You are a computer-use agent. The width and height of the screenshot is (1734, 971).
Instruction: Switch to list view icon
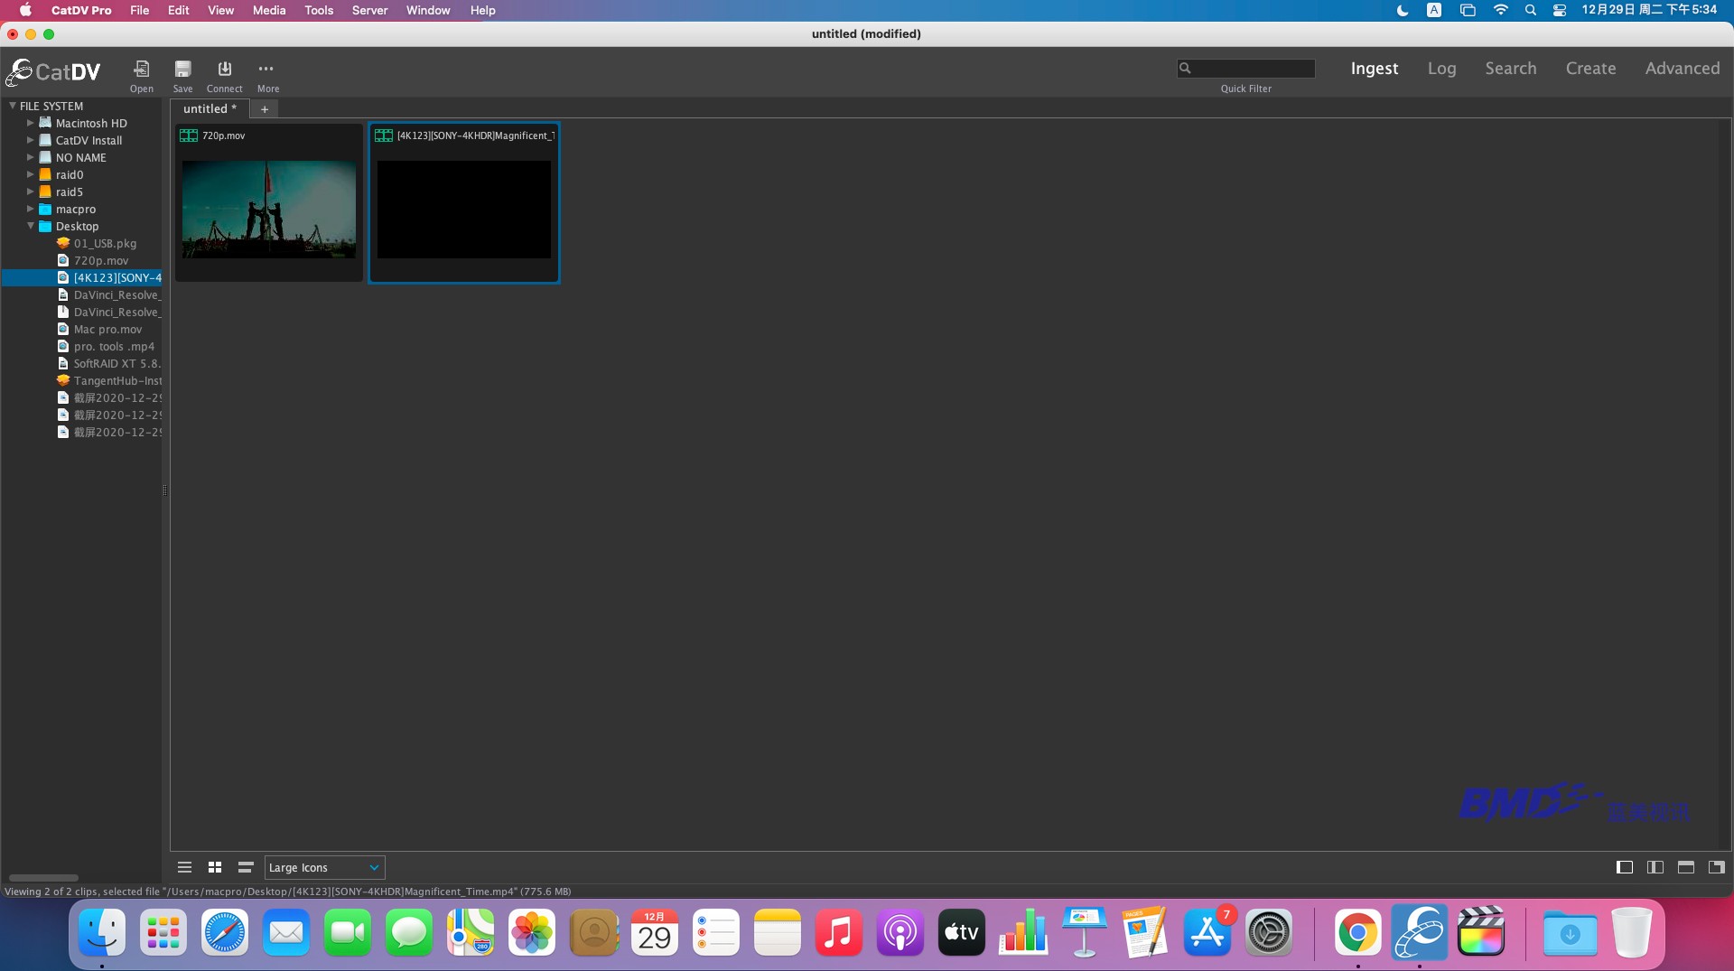(x=184, y=867)
